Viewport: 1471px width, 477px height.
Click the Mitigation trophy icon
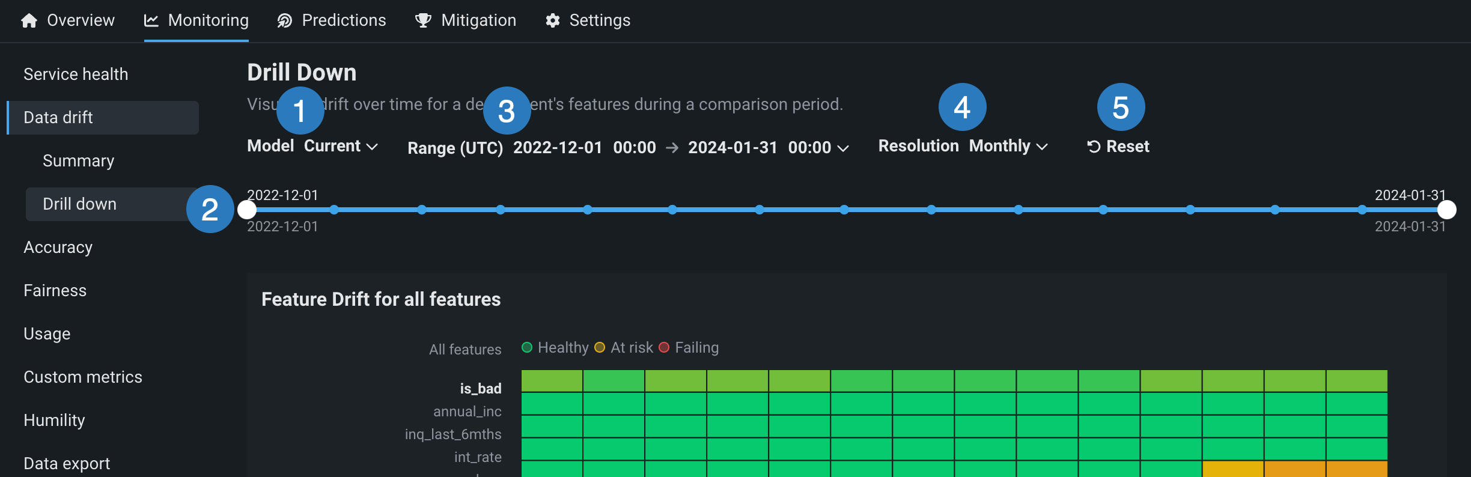tap(423, 21)
